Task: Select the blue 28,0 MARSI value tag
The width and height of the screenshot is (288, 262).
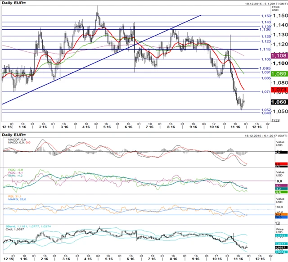Action: [x=281, y=217]
